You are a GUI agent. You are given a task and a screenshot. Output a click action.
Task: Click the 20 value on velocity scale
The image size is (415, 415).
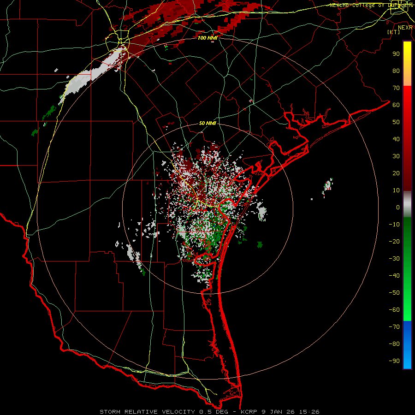click(x=396, y=173)
